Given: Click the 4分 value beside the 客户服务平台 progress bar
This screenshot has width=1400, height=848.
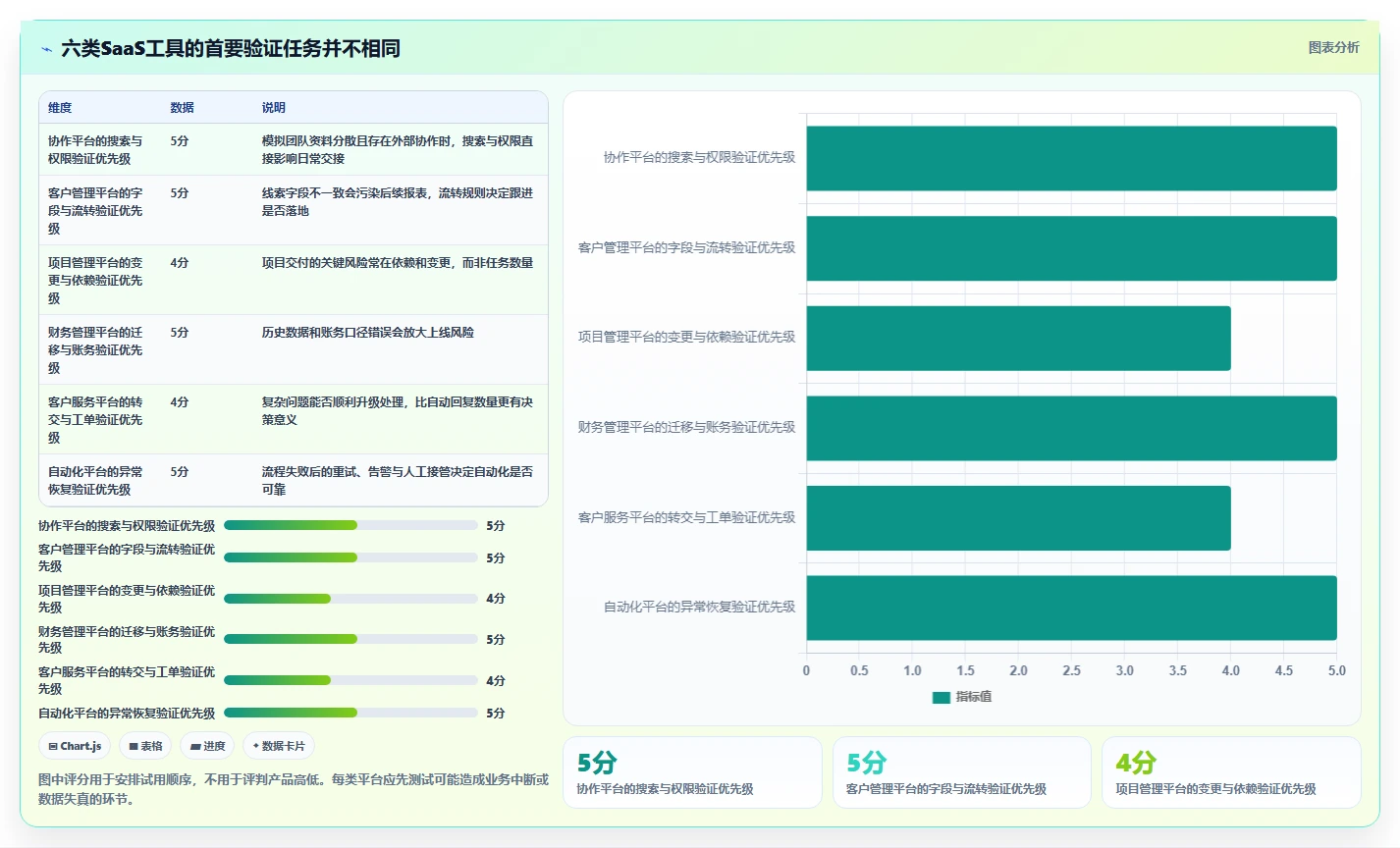Looking at the screenshot, I should click(x=496, y=680).
